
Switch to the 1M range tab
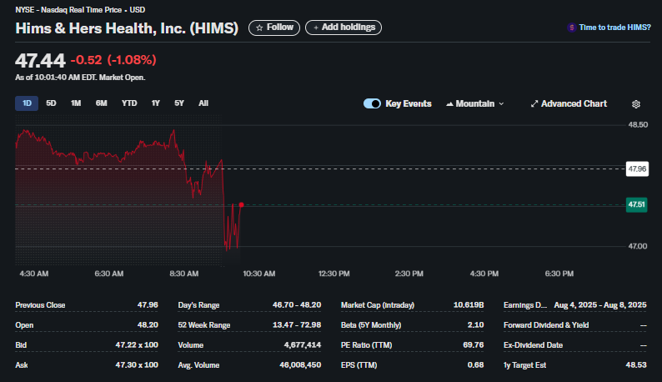point(76,103)
